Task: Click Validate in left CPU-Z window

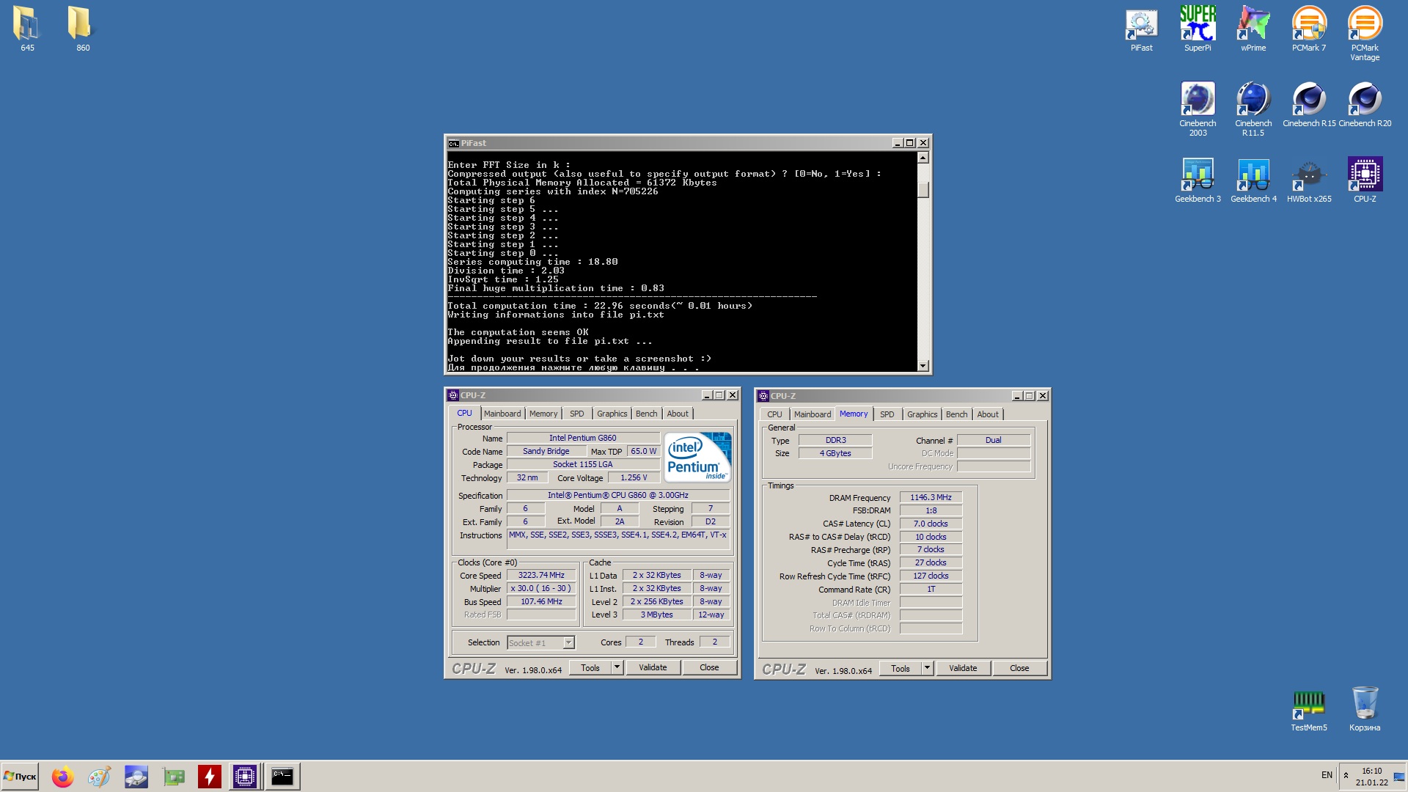Action: click(653, 668)
